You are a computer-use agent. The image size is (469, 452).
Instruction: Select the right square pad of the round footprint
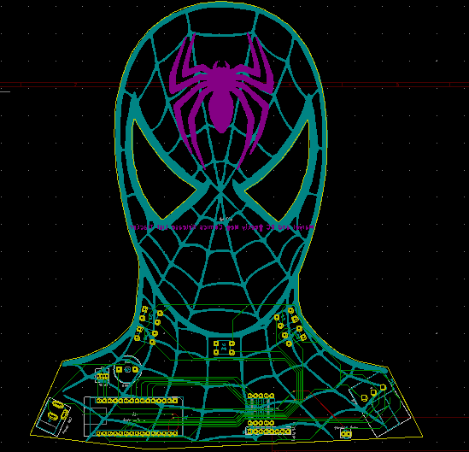point(136,369)
